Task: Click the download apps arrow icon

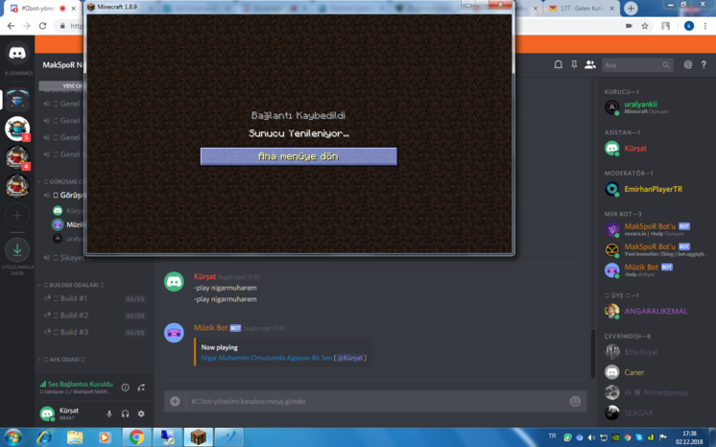Action: (x=17, y=249)
